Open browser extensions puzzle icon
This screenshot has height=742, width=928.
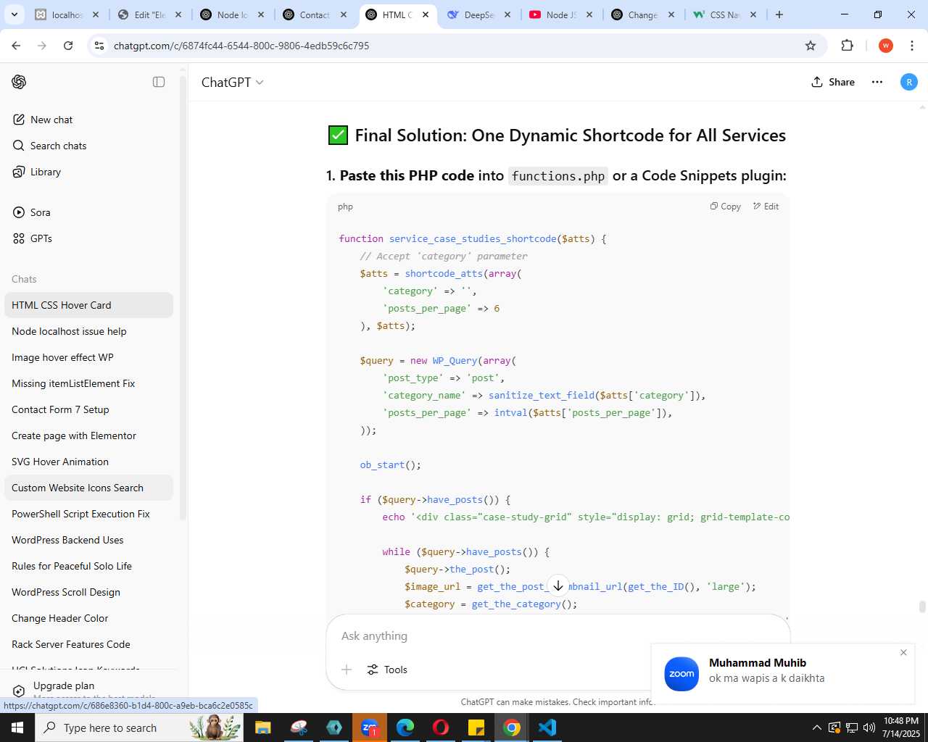coord(847,46)
